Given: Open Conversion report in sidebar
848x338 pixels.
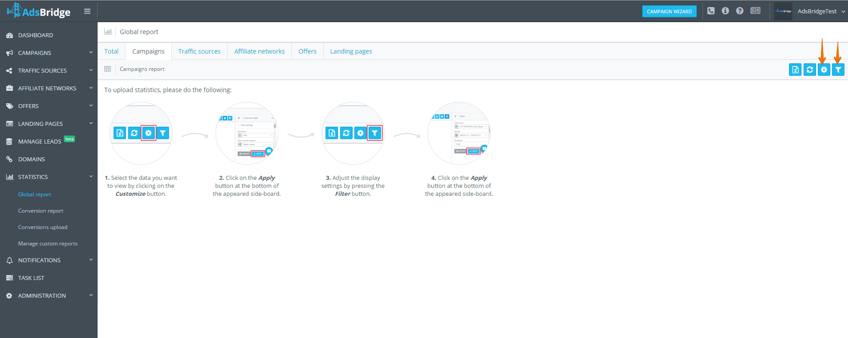Looking at the screenshot, I should coord(41,211).
